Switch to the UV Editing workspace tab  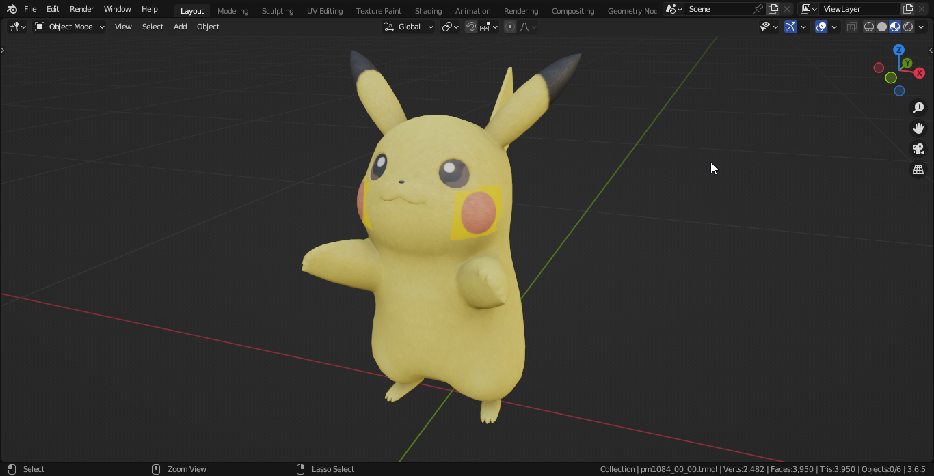click(325, 10)
